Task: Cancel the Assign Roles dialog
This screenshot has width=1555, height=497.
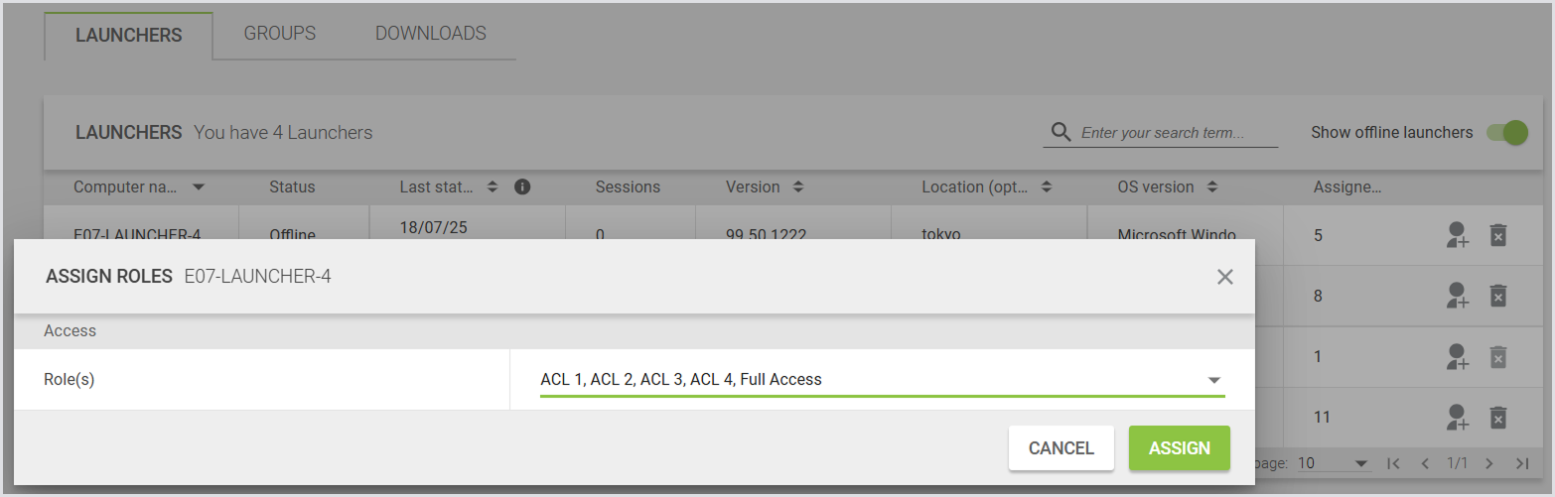Action: (x=1060, y=448)
